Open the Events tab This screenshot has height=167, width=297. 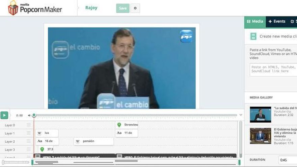click(277, 21)
